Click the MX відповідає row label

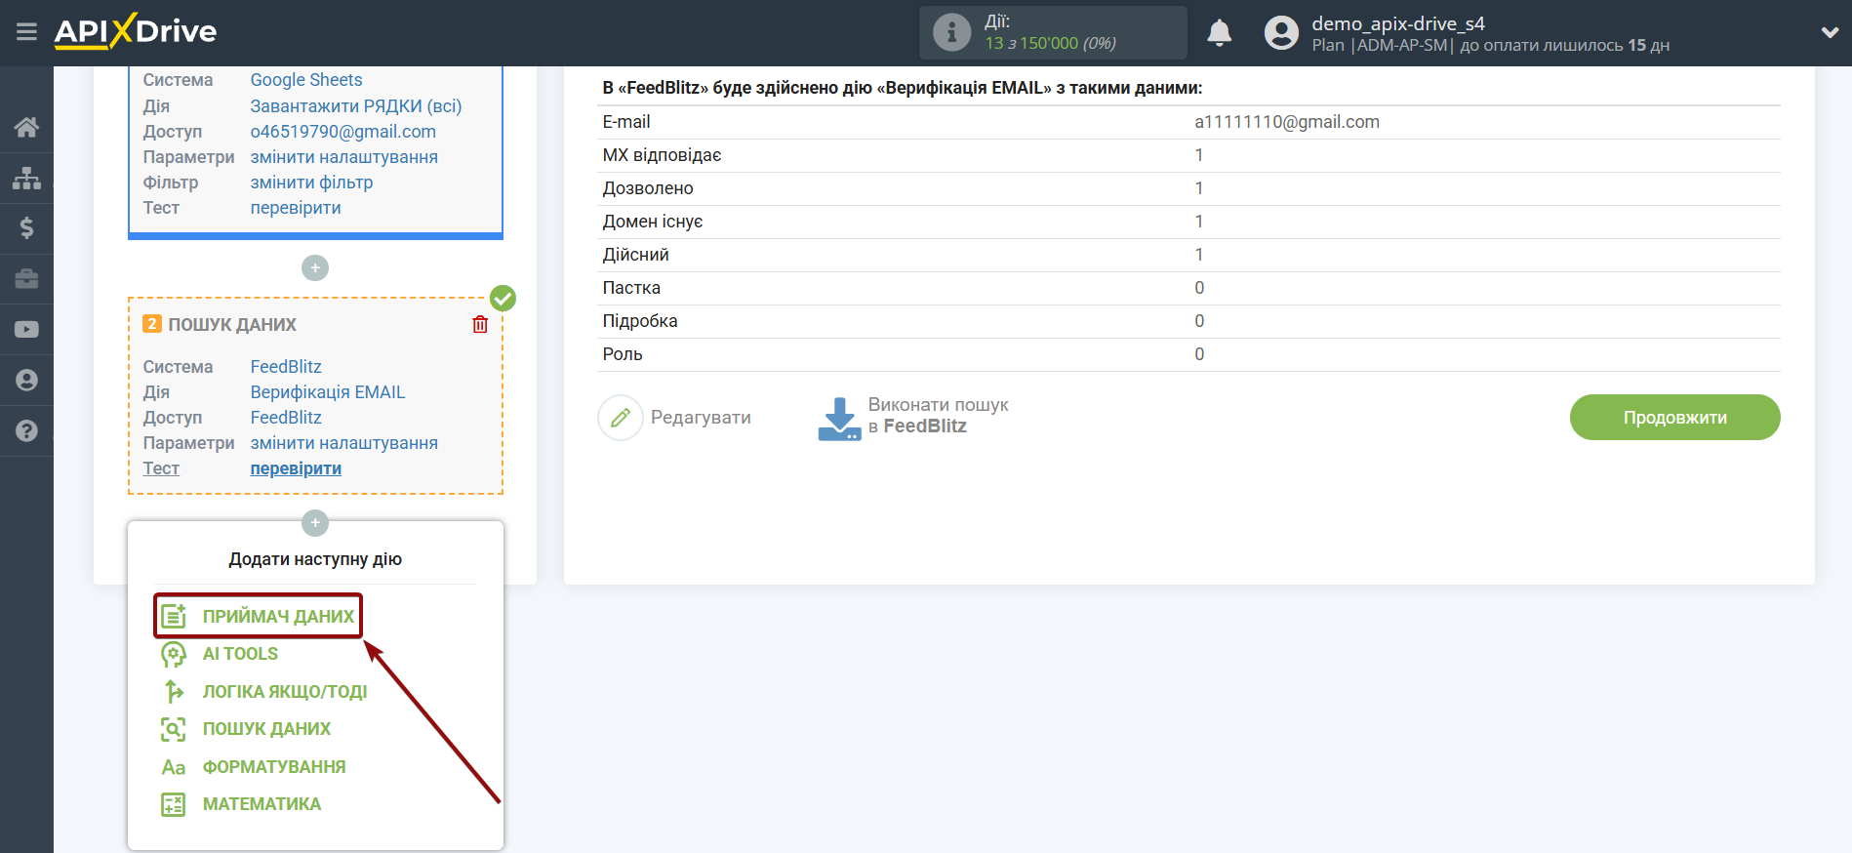[x=662, y=155]
